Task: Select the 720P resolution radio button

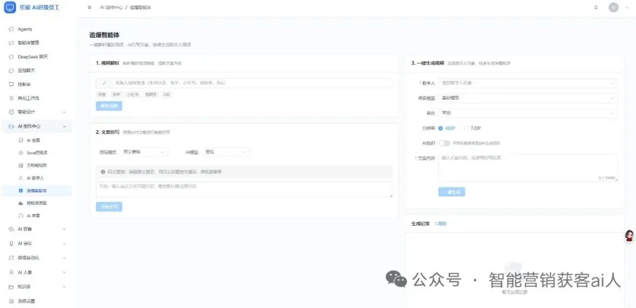Action: 465,128
